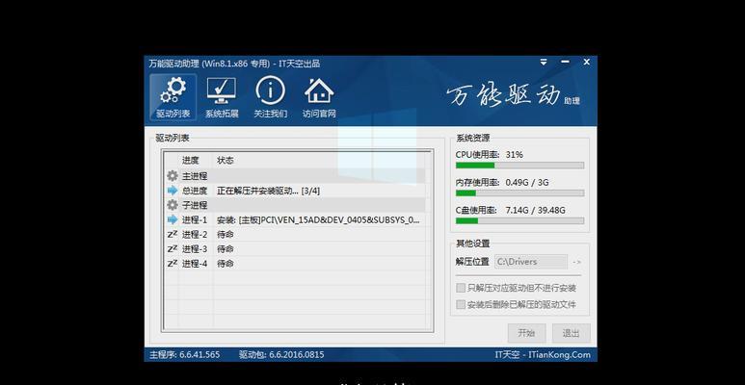
Task: Select the 子进程 row label
Action: (195, 205)
